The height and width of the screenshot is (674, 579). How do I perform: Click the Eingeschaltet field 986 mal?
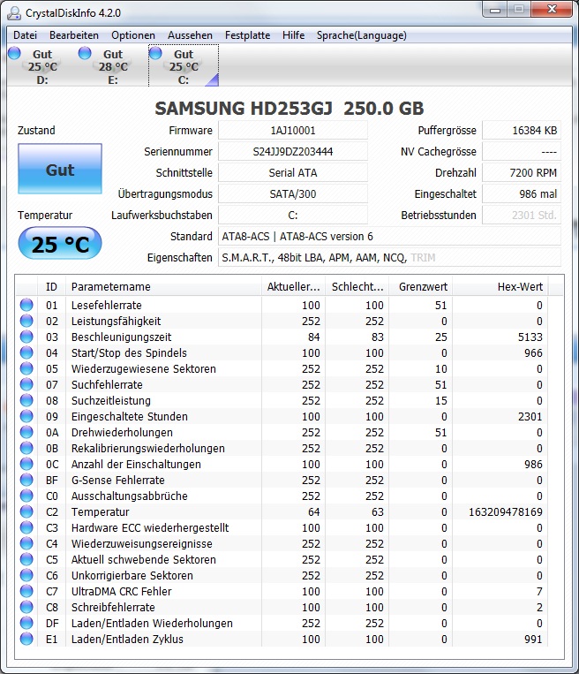(x=522, y=193)
